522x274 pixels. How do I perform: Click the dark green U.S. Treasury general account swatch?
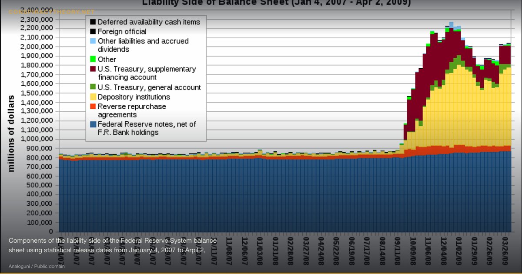coord(93,87)
